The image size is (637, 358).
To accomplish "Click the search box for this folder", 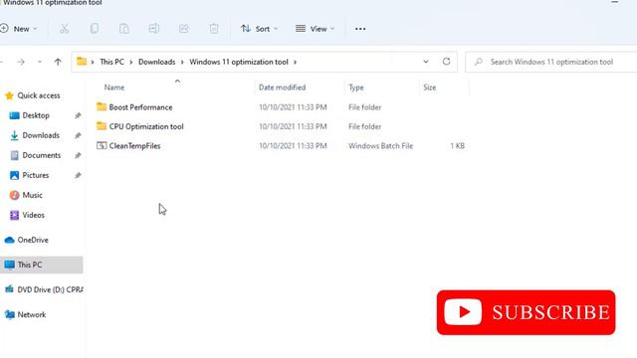I will pos(551,62).
